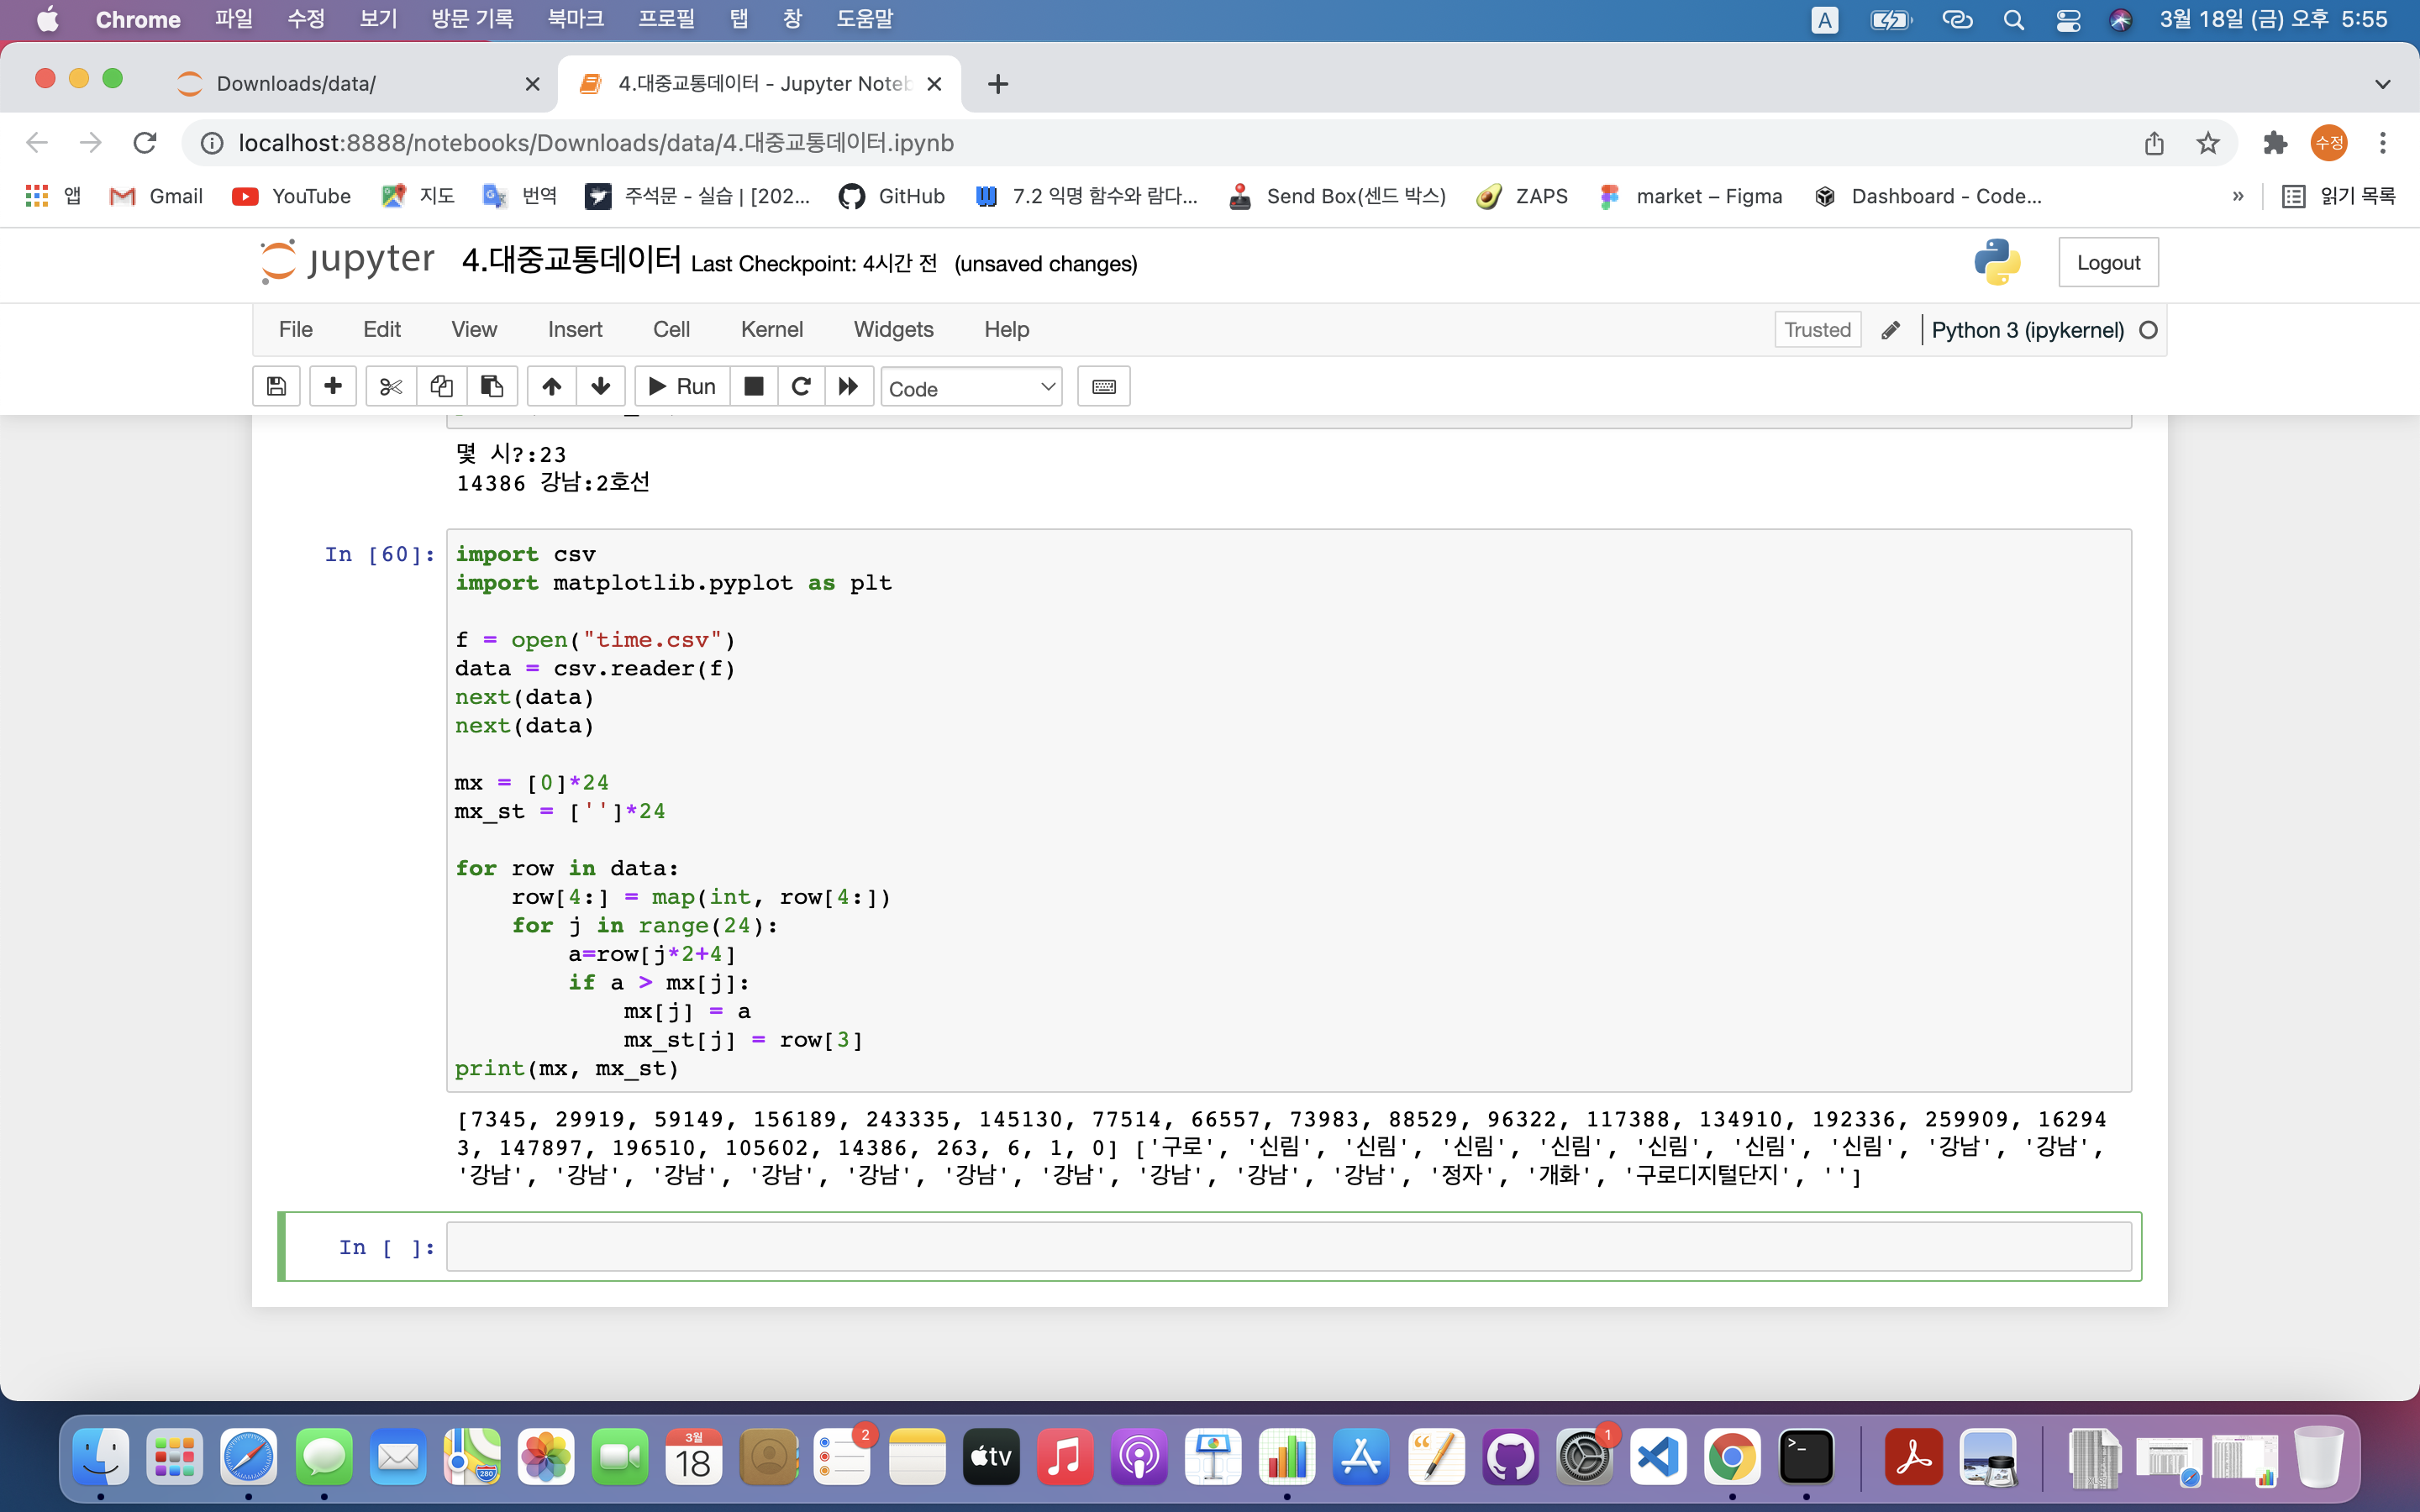Restart and run all with the fast-forward icon
The width and height of the screenshot is (2420, 1512).
click(849, 387)
